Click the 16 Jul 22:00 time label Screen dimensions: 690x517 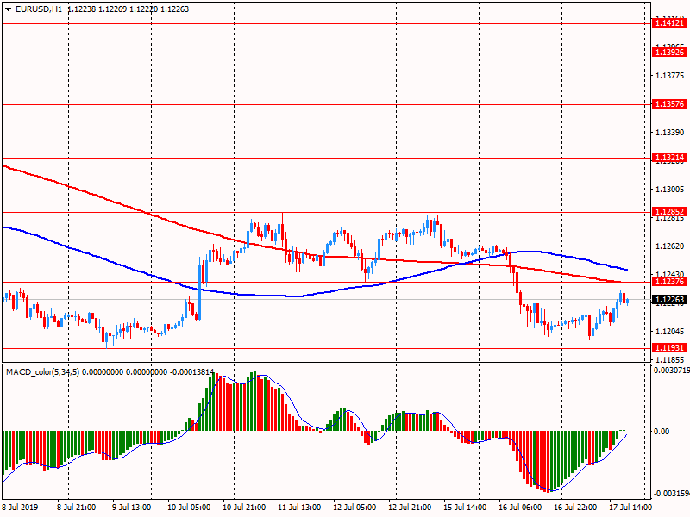pyautogui.click(x=575, y=507)
